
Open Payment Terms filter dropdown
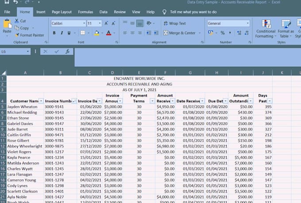click(152, 101)
